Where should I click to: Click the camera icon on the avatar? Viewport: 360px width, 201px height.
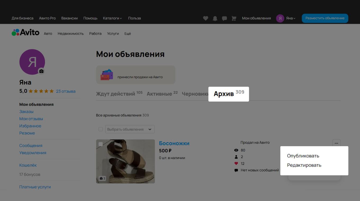[41, 71]
